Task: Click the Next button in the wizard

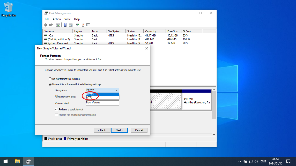Action: coord(119,130)
